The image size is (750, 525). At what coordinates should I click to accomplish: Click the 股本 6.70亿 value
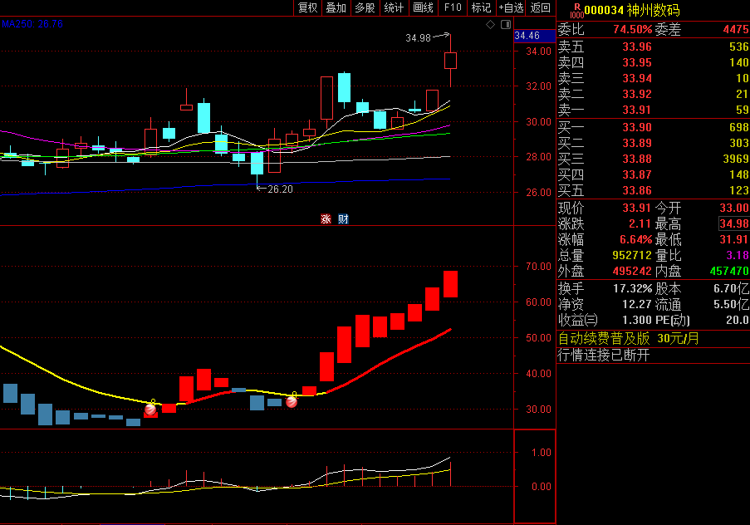pyautogui.click(x=732, y=288)
